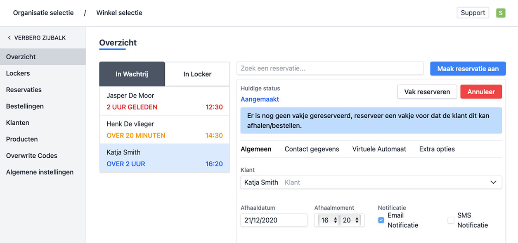Select the In Wachtrij tab
This screenshot has height=243, width=518.
tap(132, 74)
